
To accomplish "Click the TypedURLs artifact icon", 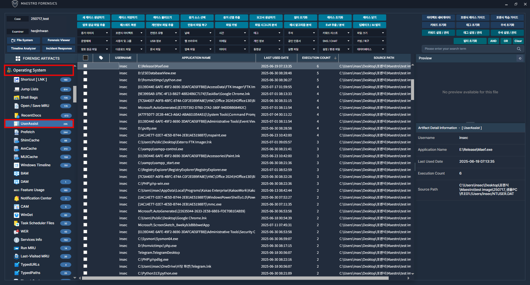I will tap(17, 265).
